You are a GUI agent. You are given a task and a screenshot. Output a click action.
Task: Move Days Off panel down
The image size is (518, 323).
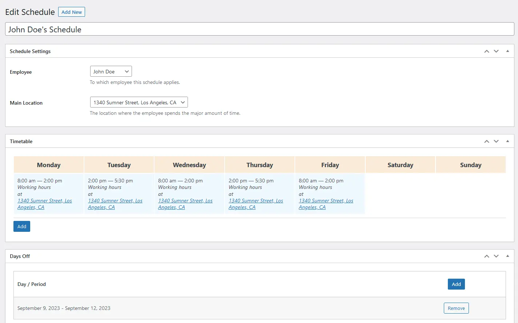(496, 256)
